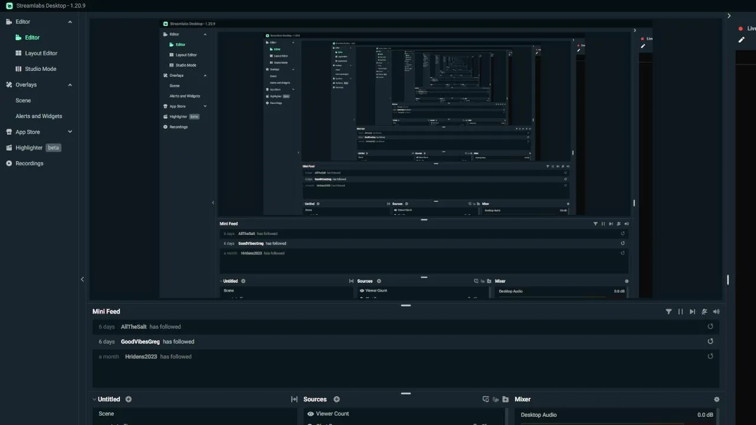The width and height of the screenshot is (756, 425).
Task: Switch to Studio Mode
Action: click(41, 69)
